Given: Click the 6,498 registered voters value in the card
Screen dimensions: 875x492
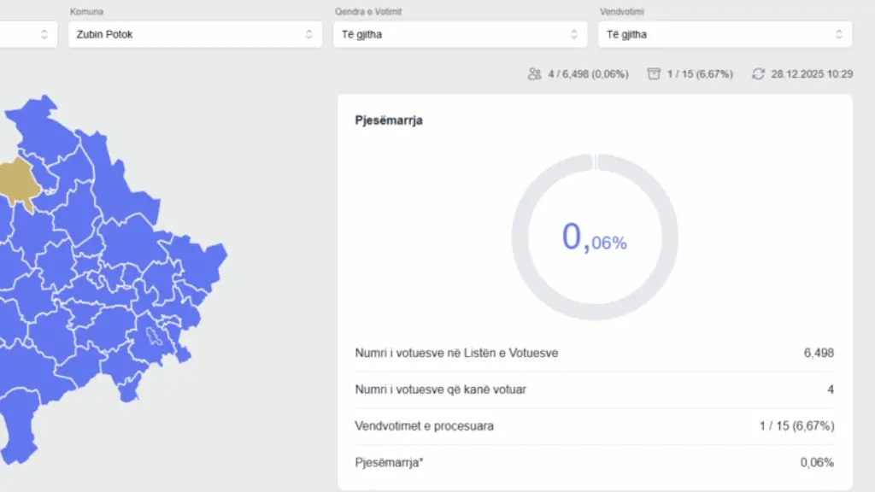Looking at the screenshot, I should pos(819,353).
